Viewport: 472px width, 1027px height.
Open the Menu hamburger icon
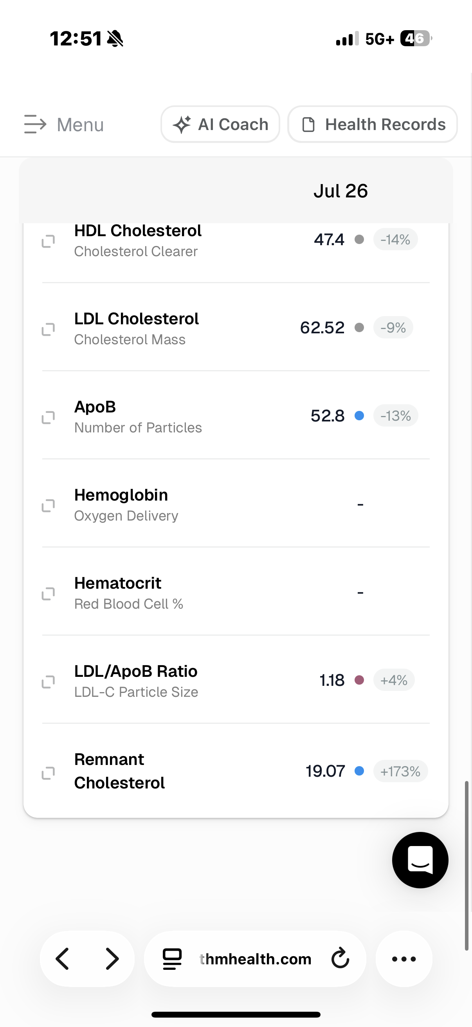[x=35, y=125]
